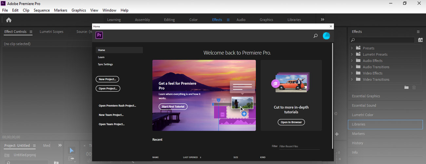Open the Help menu

coord(125,10)
